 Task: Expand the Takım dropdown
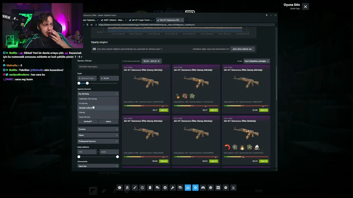98,135
